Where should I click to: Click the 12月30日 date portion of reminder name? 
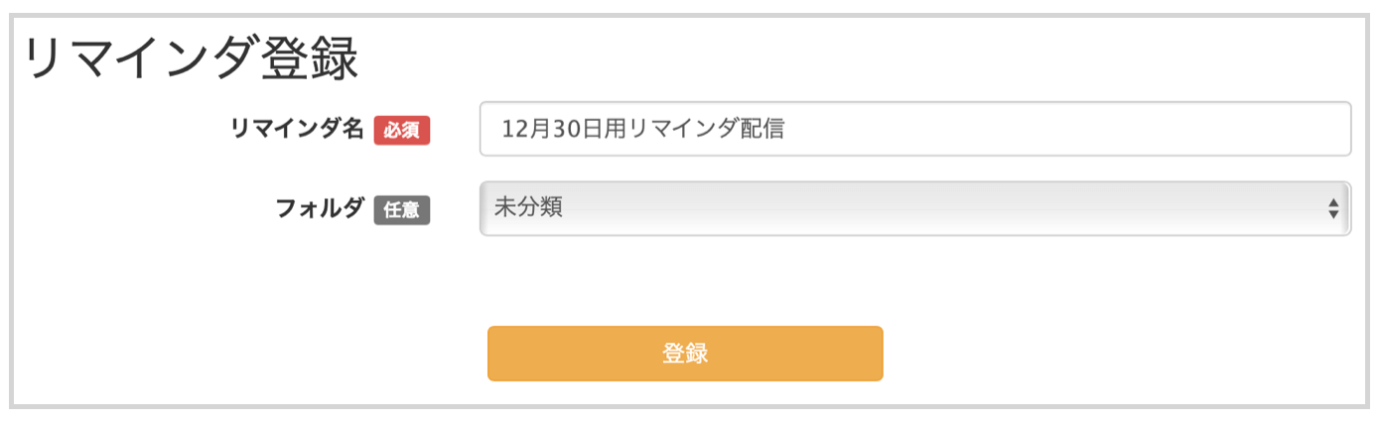549,129
